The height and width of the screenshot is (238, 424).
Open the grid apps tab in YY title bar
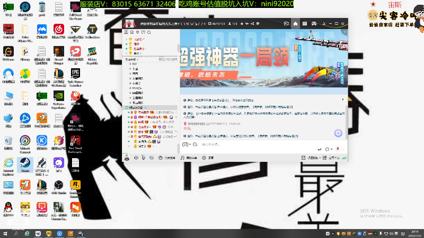tap(304, 24)
